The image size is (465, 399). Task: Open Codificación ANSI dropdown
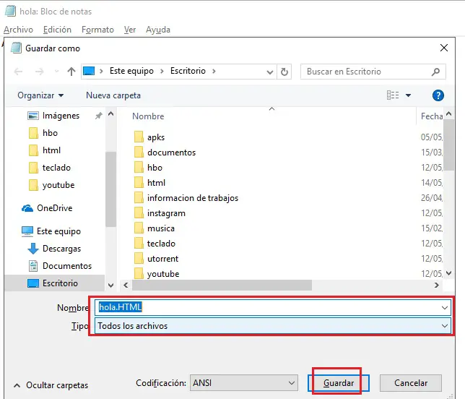click(x=244, y=383)
